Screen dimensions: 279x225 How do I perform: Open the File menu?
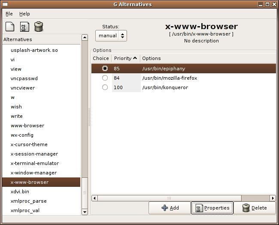click(x=9, y=14)
